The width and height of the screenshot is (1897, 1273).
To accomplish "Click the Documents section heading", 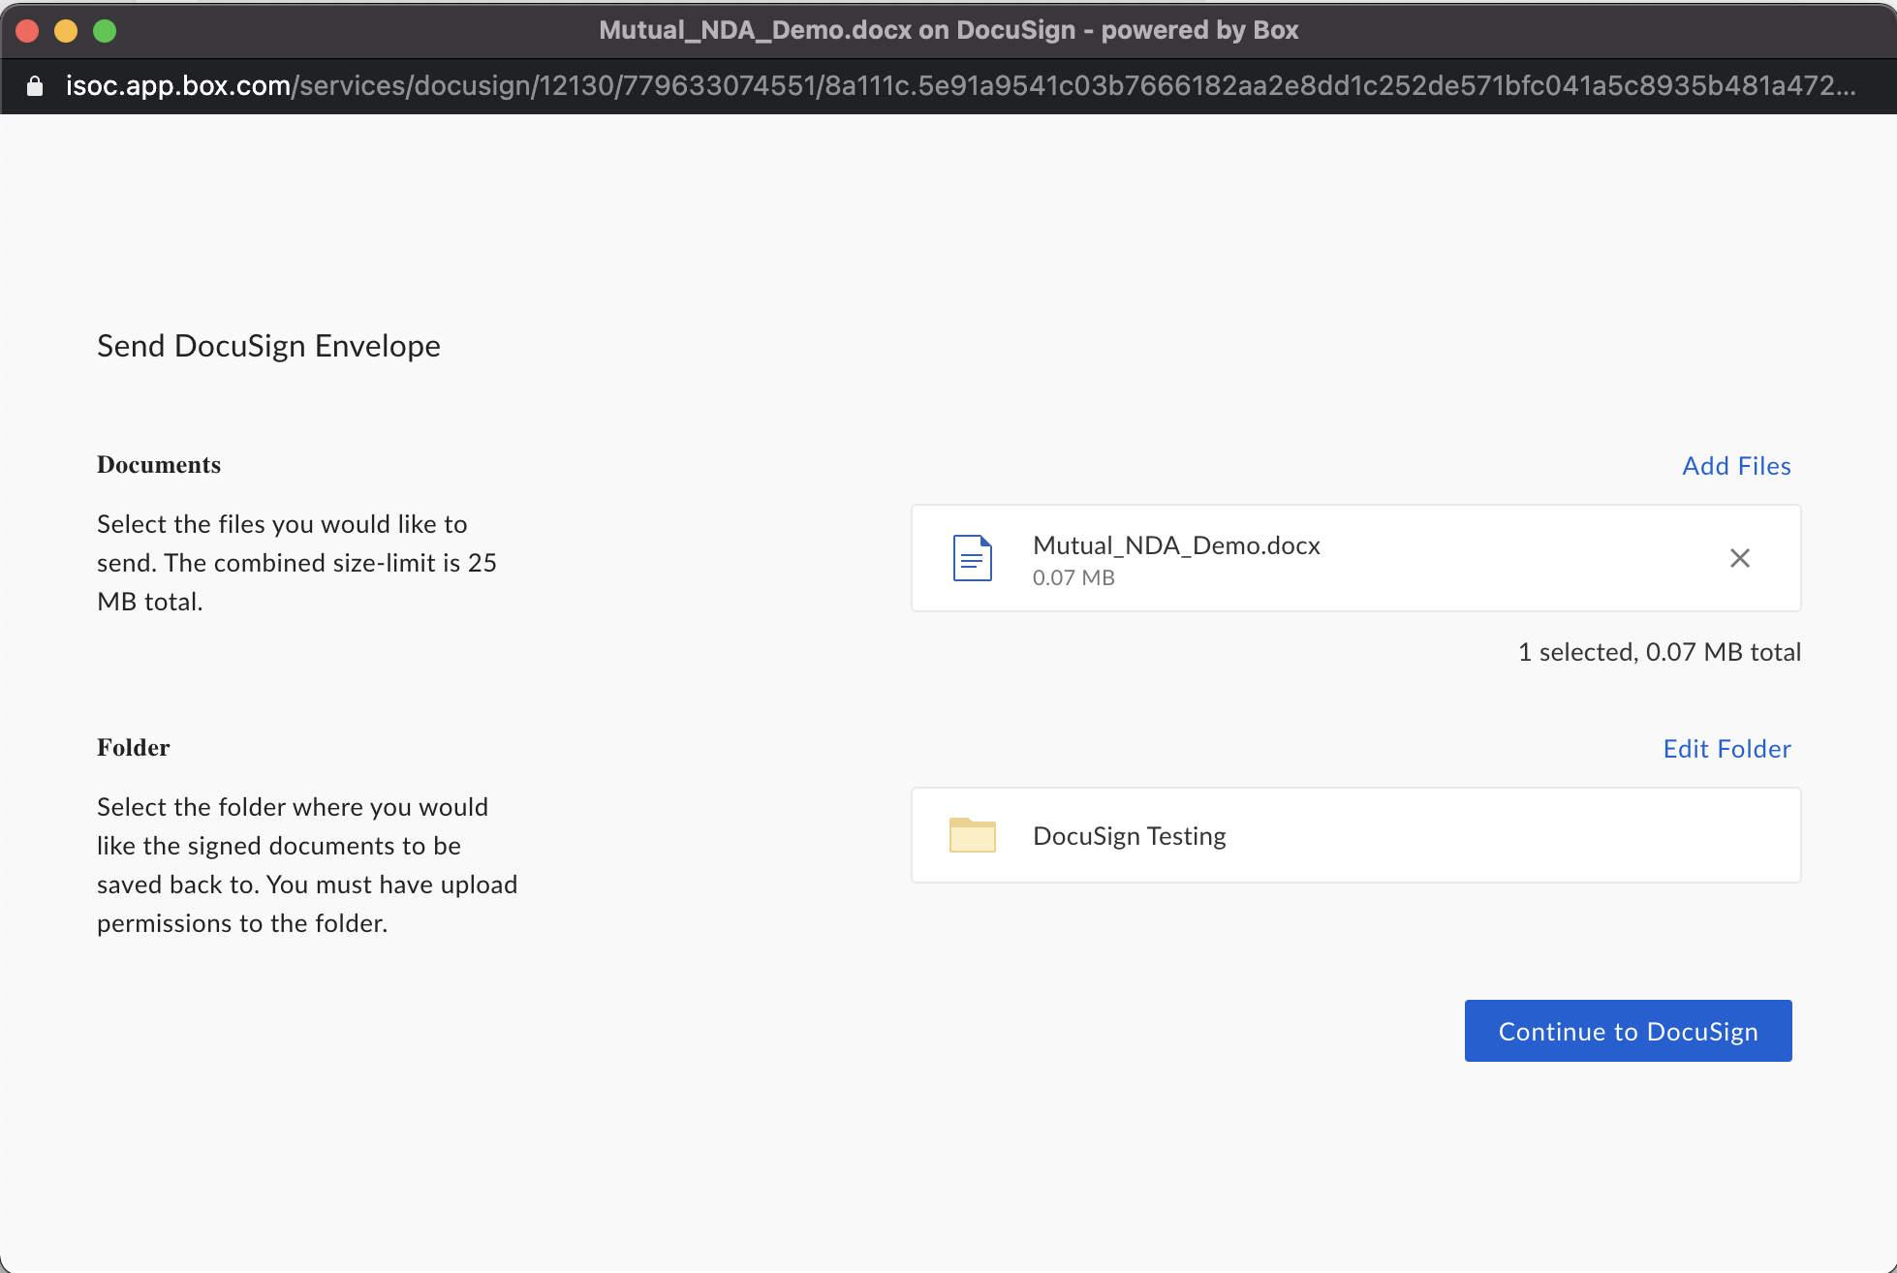I will [159, 465].
